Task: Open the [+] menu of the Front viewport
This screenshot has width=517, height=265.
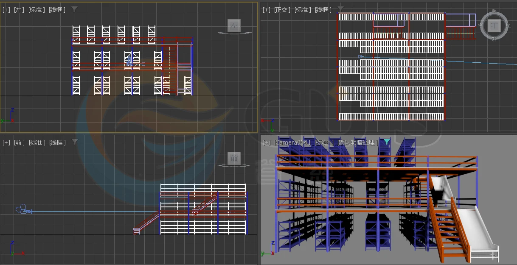Action: coord(6,142)
